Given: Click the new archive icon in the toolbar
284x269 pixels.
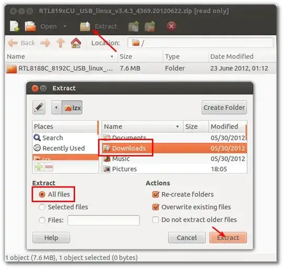Looking at the screenshot, I should click(15, 26).
